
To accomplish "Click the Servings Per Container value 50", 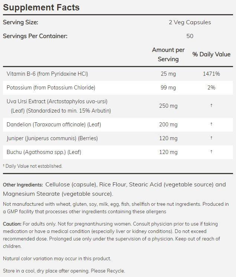I will click(x=190, y=36).
